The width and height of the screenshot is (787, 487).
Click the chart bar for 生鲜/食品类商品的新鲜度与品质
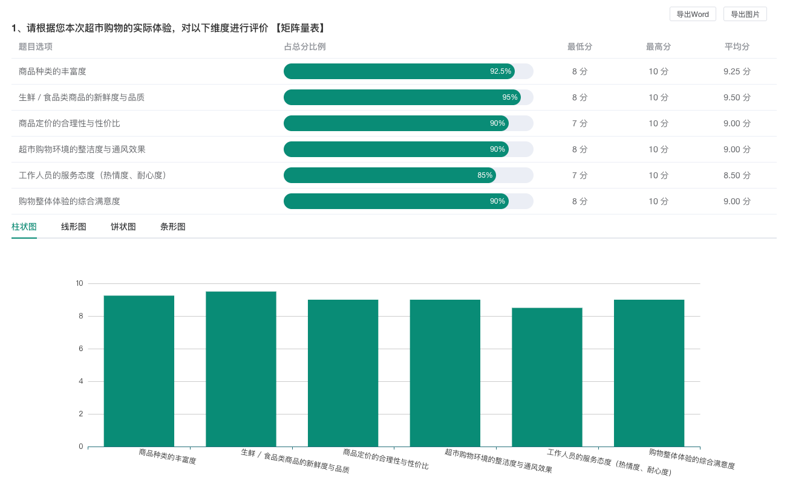(x=241, y=369)
